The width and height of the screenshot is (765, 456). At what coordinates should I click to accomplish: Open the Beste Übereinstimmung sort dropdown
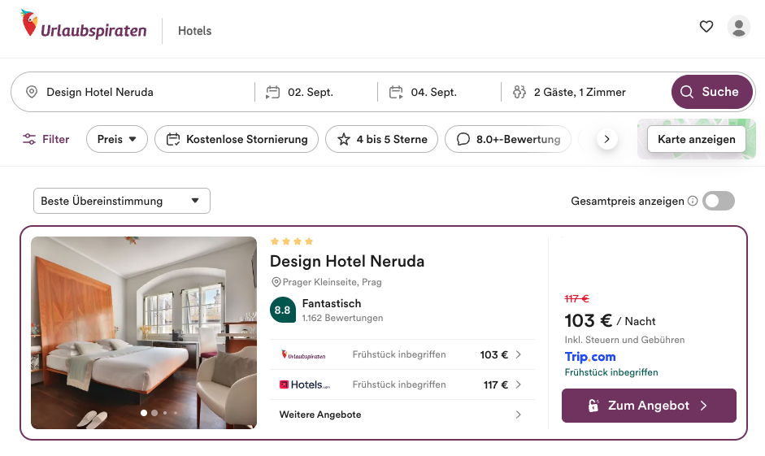[122, 201]
